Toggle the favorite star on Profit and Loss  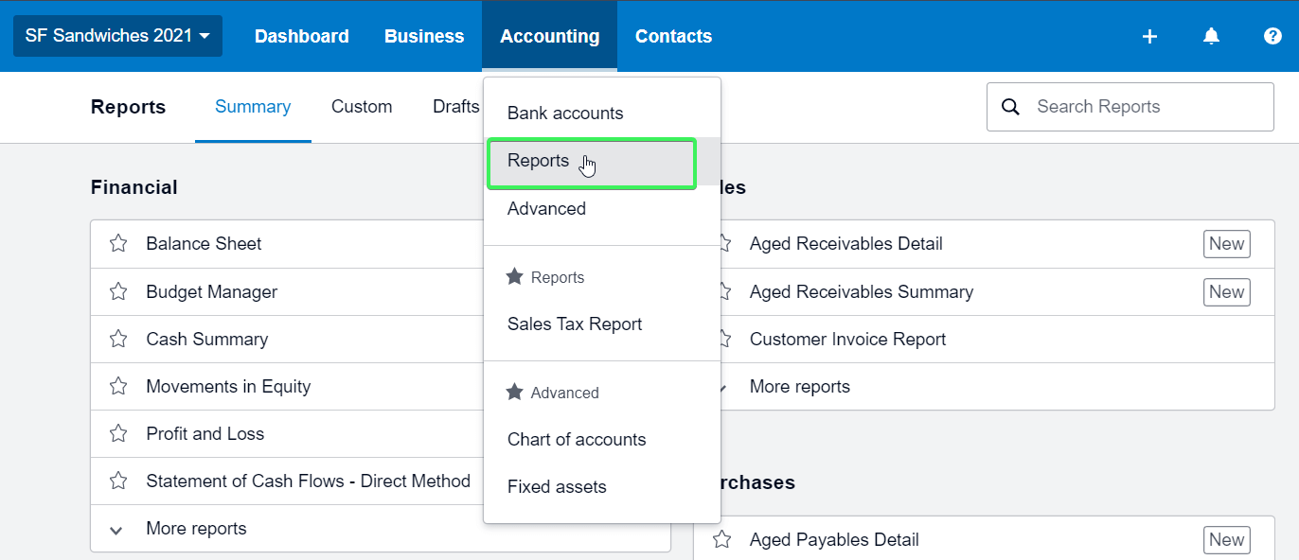[117, 433]
